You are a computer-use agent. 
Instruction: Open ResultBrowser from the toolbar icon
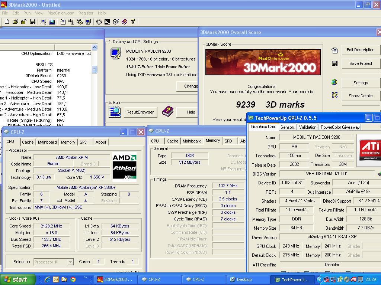52,22
